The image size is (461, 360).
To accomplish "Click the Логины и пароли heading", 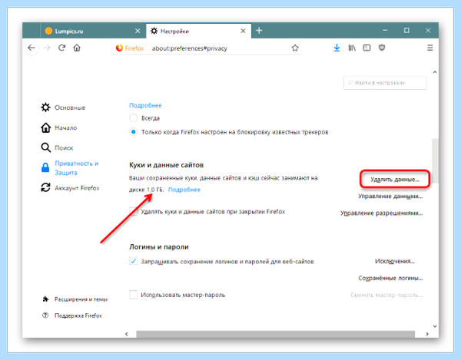I will [159, 247].
